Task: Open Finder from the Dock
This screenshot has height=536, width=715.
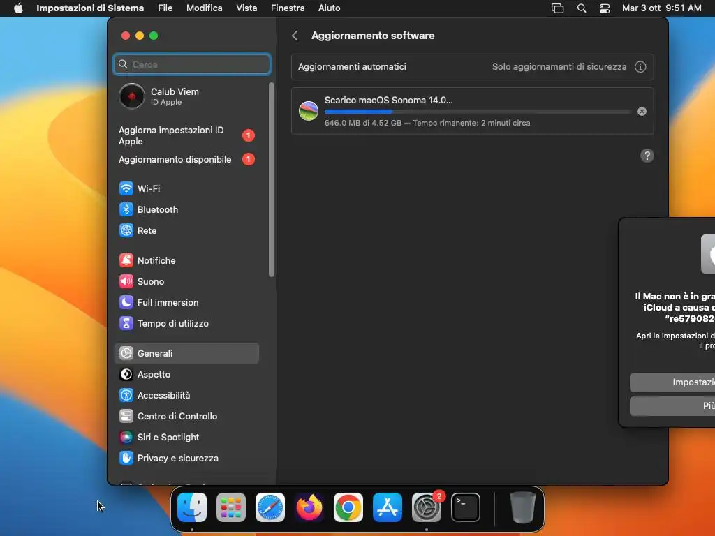Action: pyautogui.click(x=192, y=507)
